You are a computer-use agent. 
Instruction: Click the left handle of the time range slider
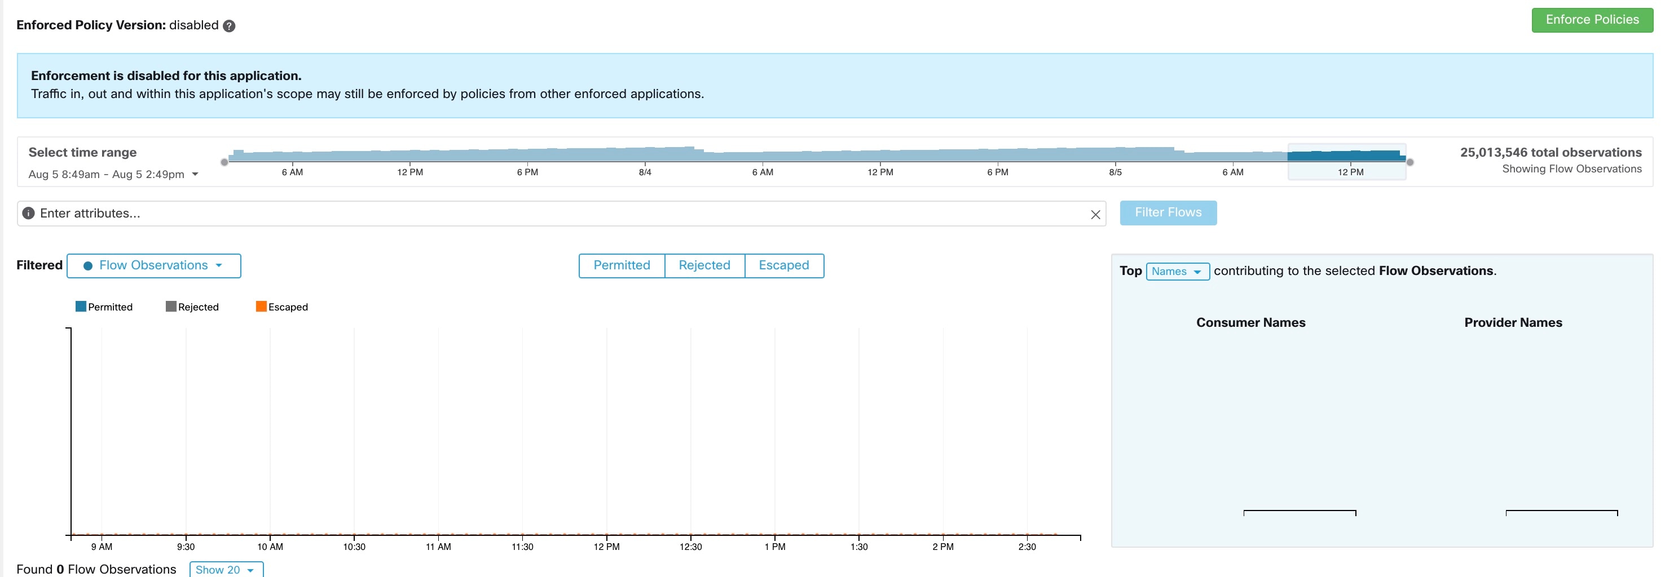(x=224, y=162)
